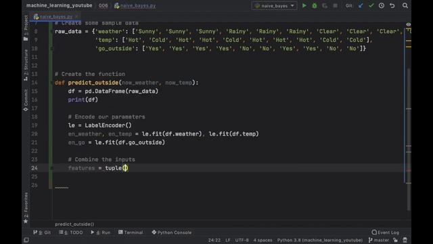Show Git history clock icon
Screen dimensions: 433x244
[x=382, y=5]
